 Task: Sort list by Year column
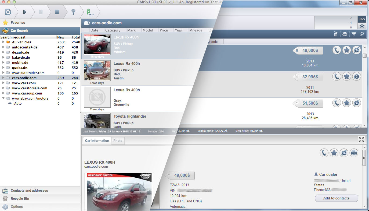[181, 30]
